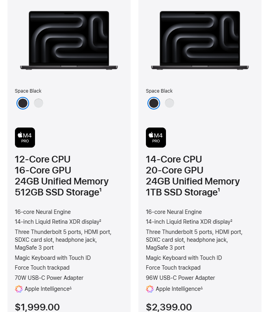Open footnote 1 beside 1TB SSD Storage

point(219,190)
